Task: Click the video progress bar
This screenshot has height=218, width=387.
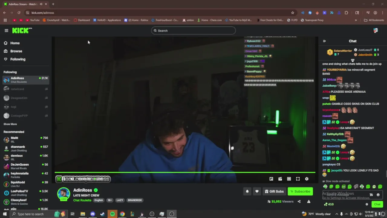Action: click(x=185, y=173)
